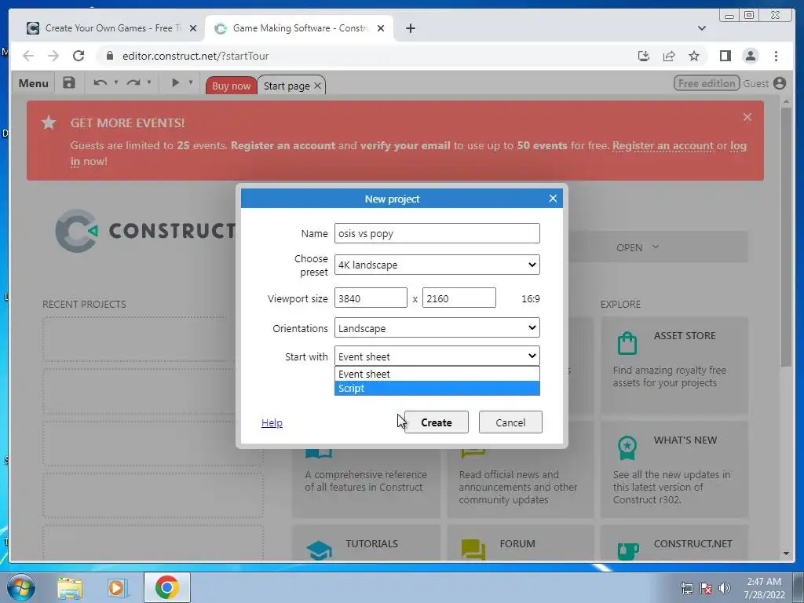The image size is (804, 603).
Task: Open Chrome tab search chevron
Action: [x=701, y=28]
